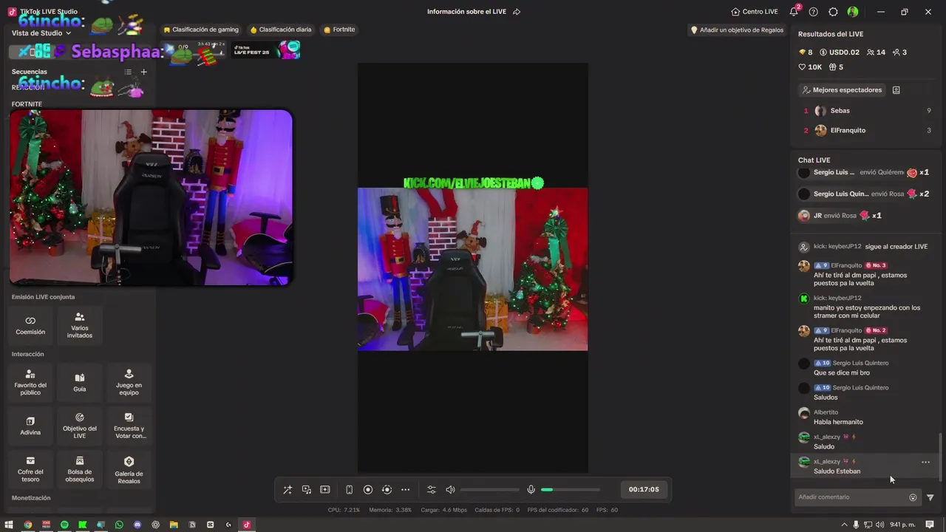The image size is (946, 532).
Task: Open Windows notification center
Action: [930, 525]
